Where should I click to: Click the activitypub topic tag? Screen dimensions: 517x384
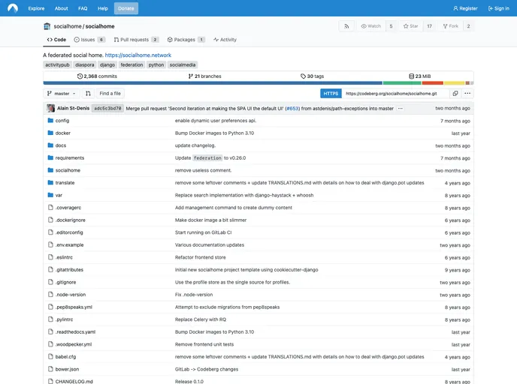57,64
